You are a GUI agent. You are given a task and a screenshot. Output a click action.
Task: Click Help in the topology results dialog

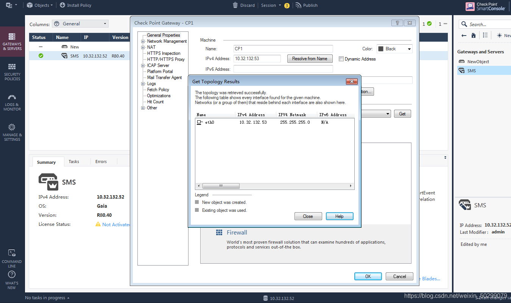click(340, 216)
